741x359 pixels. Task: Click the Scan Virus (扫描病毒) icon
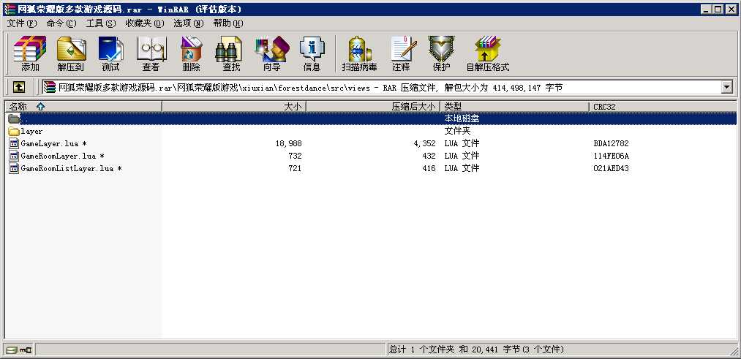click(360, 53)
